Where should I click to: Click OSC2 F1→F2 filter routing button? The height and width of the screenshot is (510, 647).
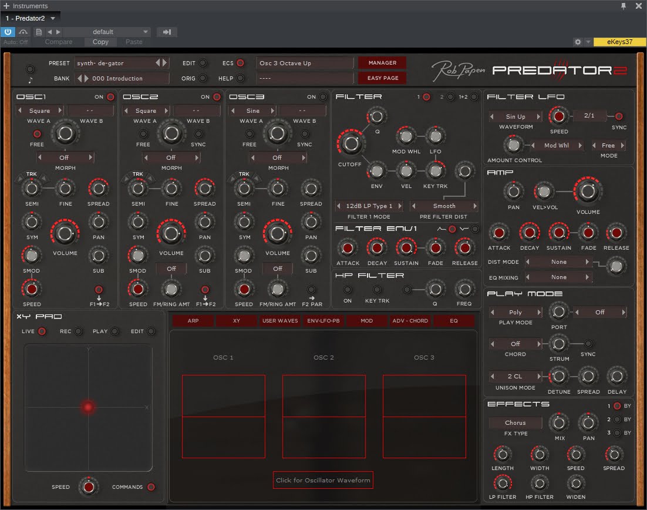pos(205,290)
